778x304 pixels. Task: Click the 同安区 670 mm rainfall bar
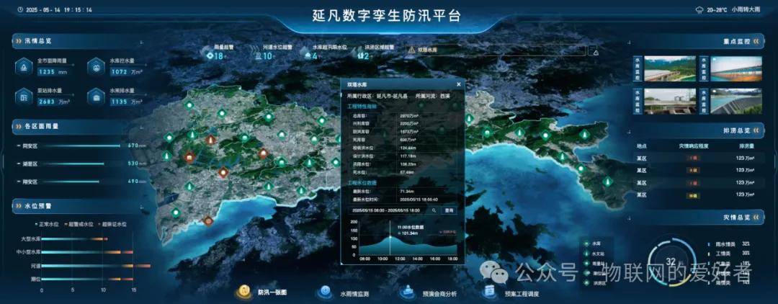(81, 146)
